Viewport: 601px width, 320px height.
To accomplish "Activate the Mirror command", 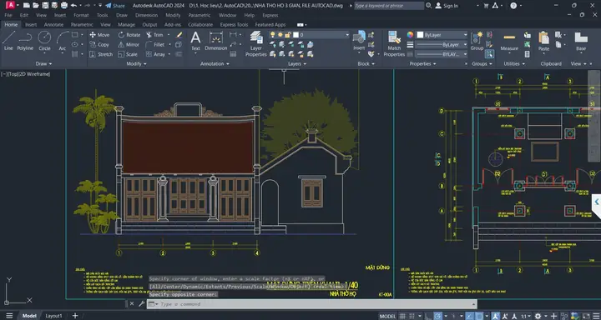I will point(129,44).
